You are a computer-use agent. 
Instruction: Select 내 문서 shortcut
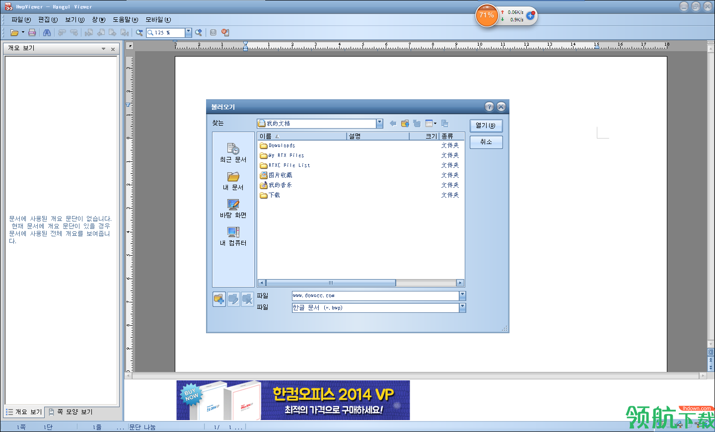[x=233, y=181]
